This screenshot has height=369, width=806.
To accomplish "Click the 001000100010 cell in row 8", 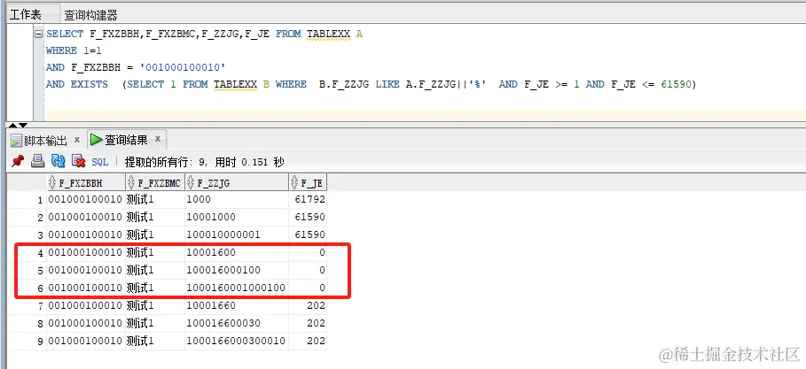I will click(x=86, y=323).
